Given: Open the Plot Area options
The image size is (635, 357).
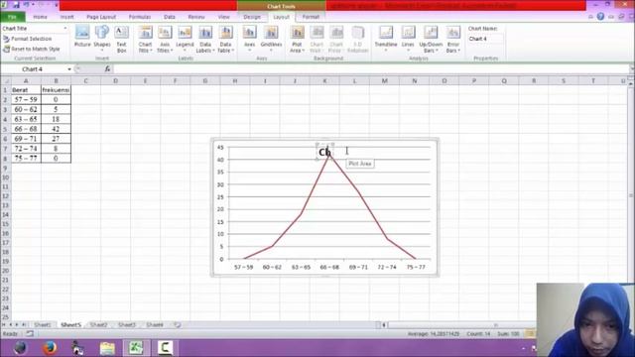Looking at the screenshot, I should point(297,40).
